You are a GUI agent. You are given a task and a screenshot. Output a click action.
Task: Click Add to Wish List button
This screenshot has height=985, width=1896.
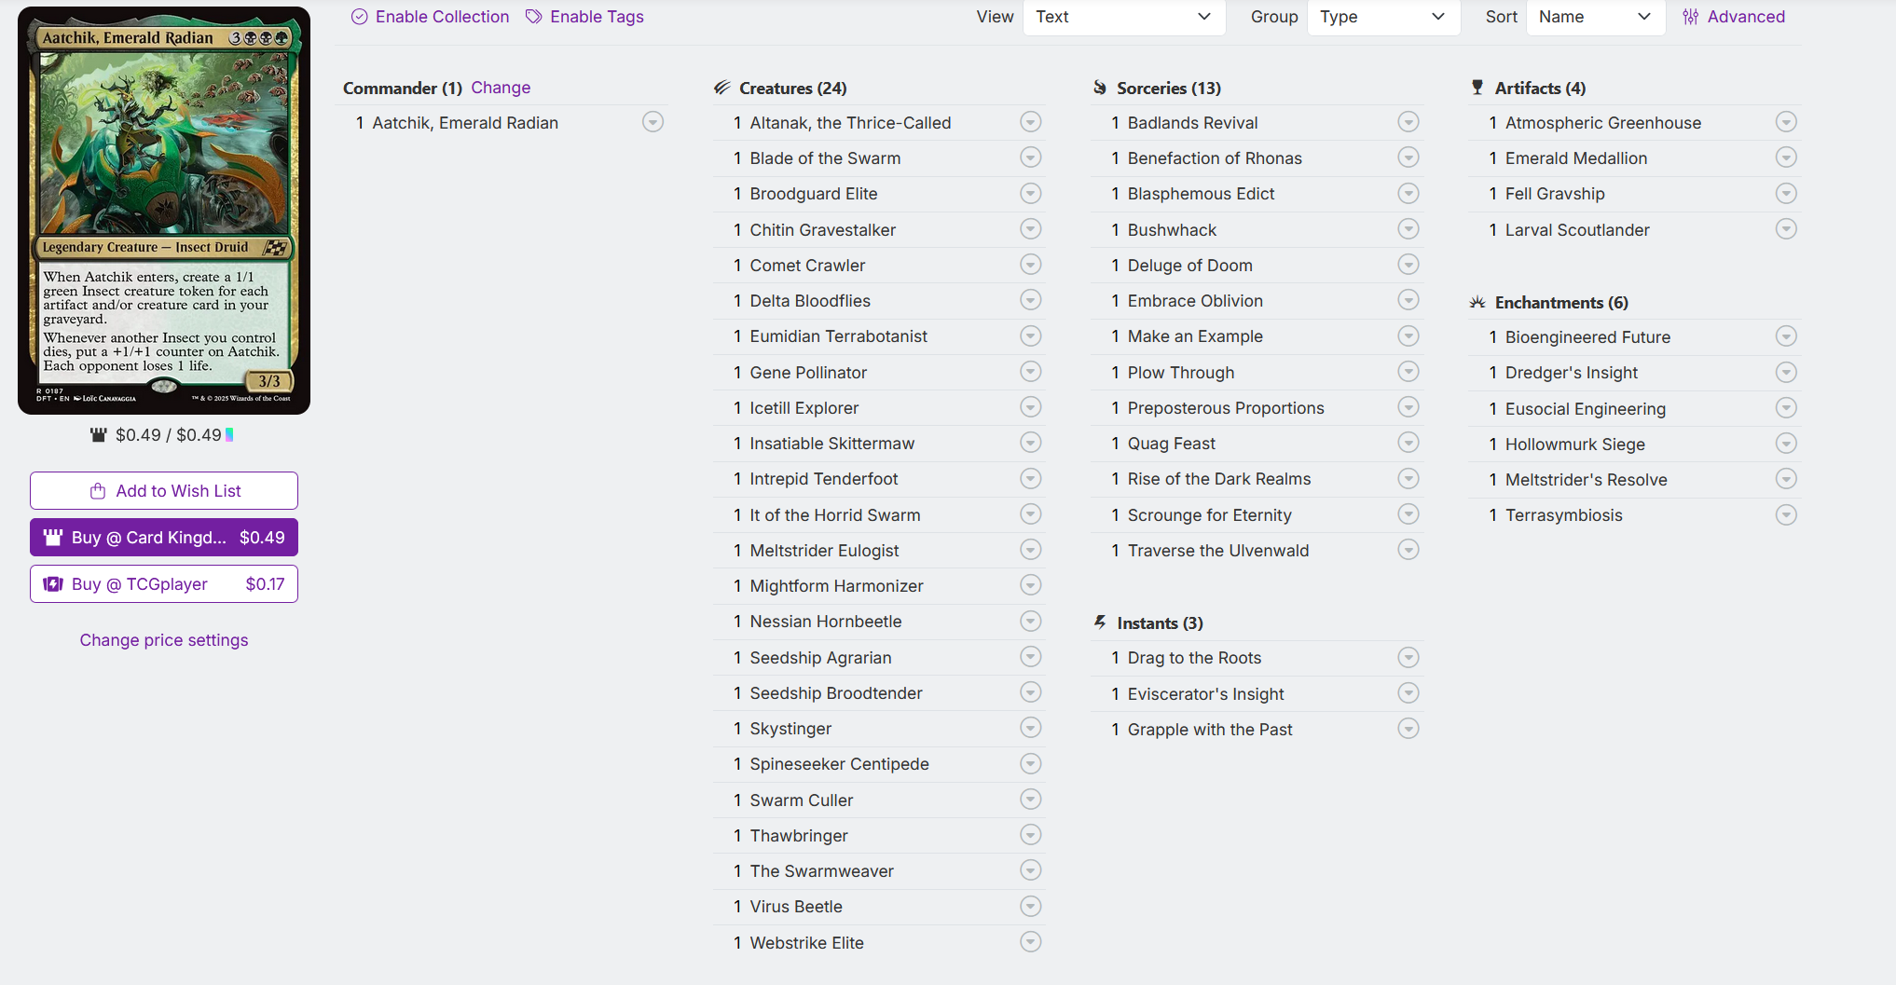click(x=164, y=491)
